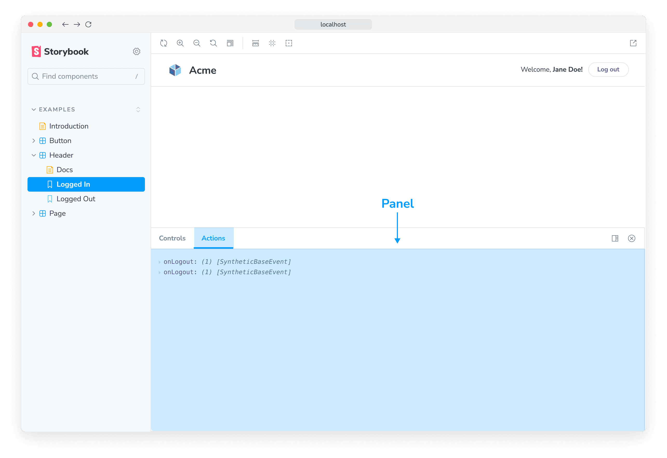667x458 pixels.
Task: Click the close panel icon
Action: pyautogui.click(x=632, y=238)
